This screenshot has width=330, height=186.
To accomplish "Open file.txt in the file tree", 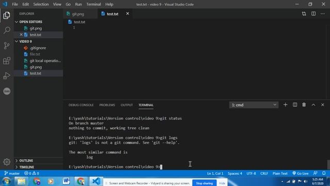I will pos(39,54).
